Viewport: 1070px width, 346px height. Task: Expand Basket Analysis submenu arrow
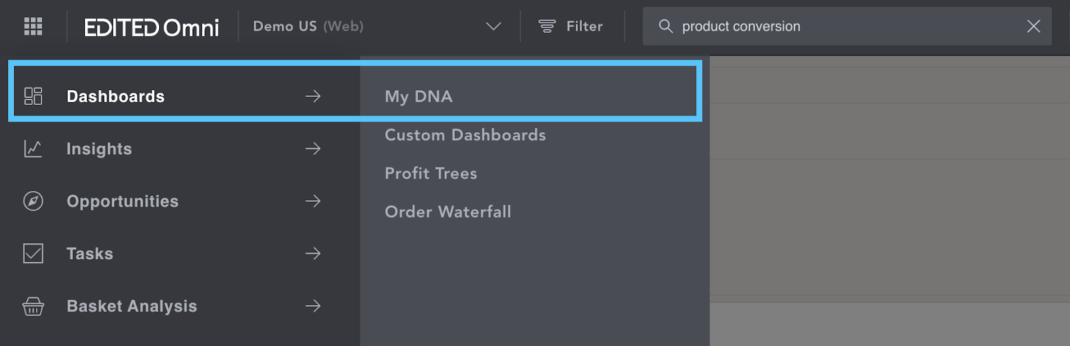click(x=313, y=306)
